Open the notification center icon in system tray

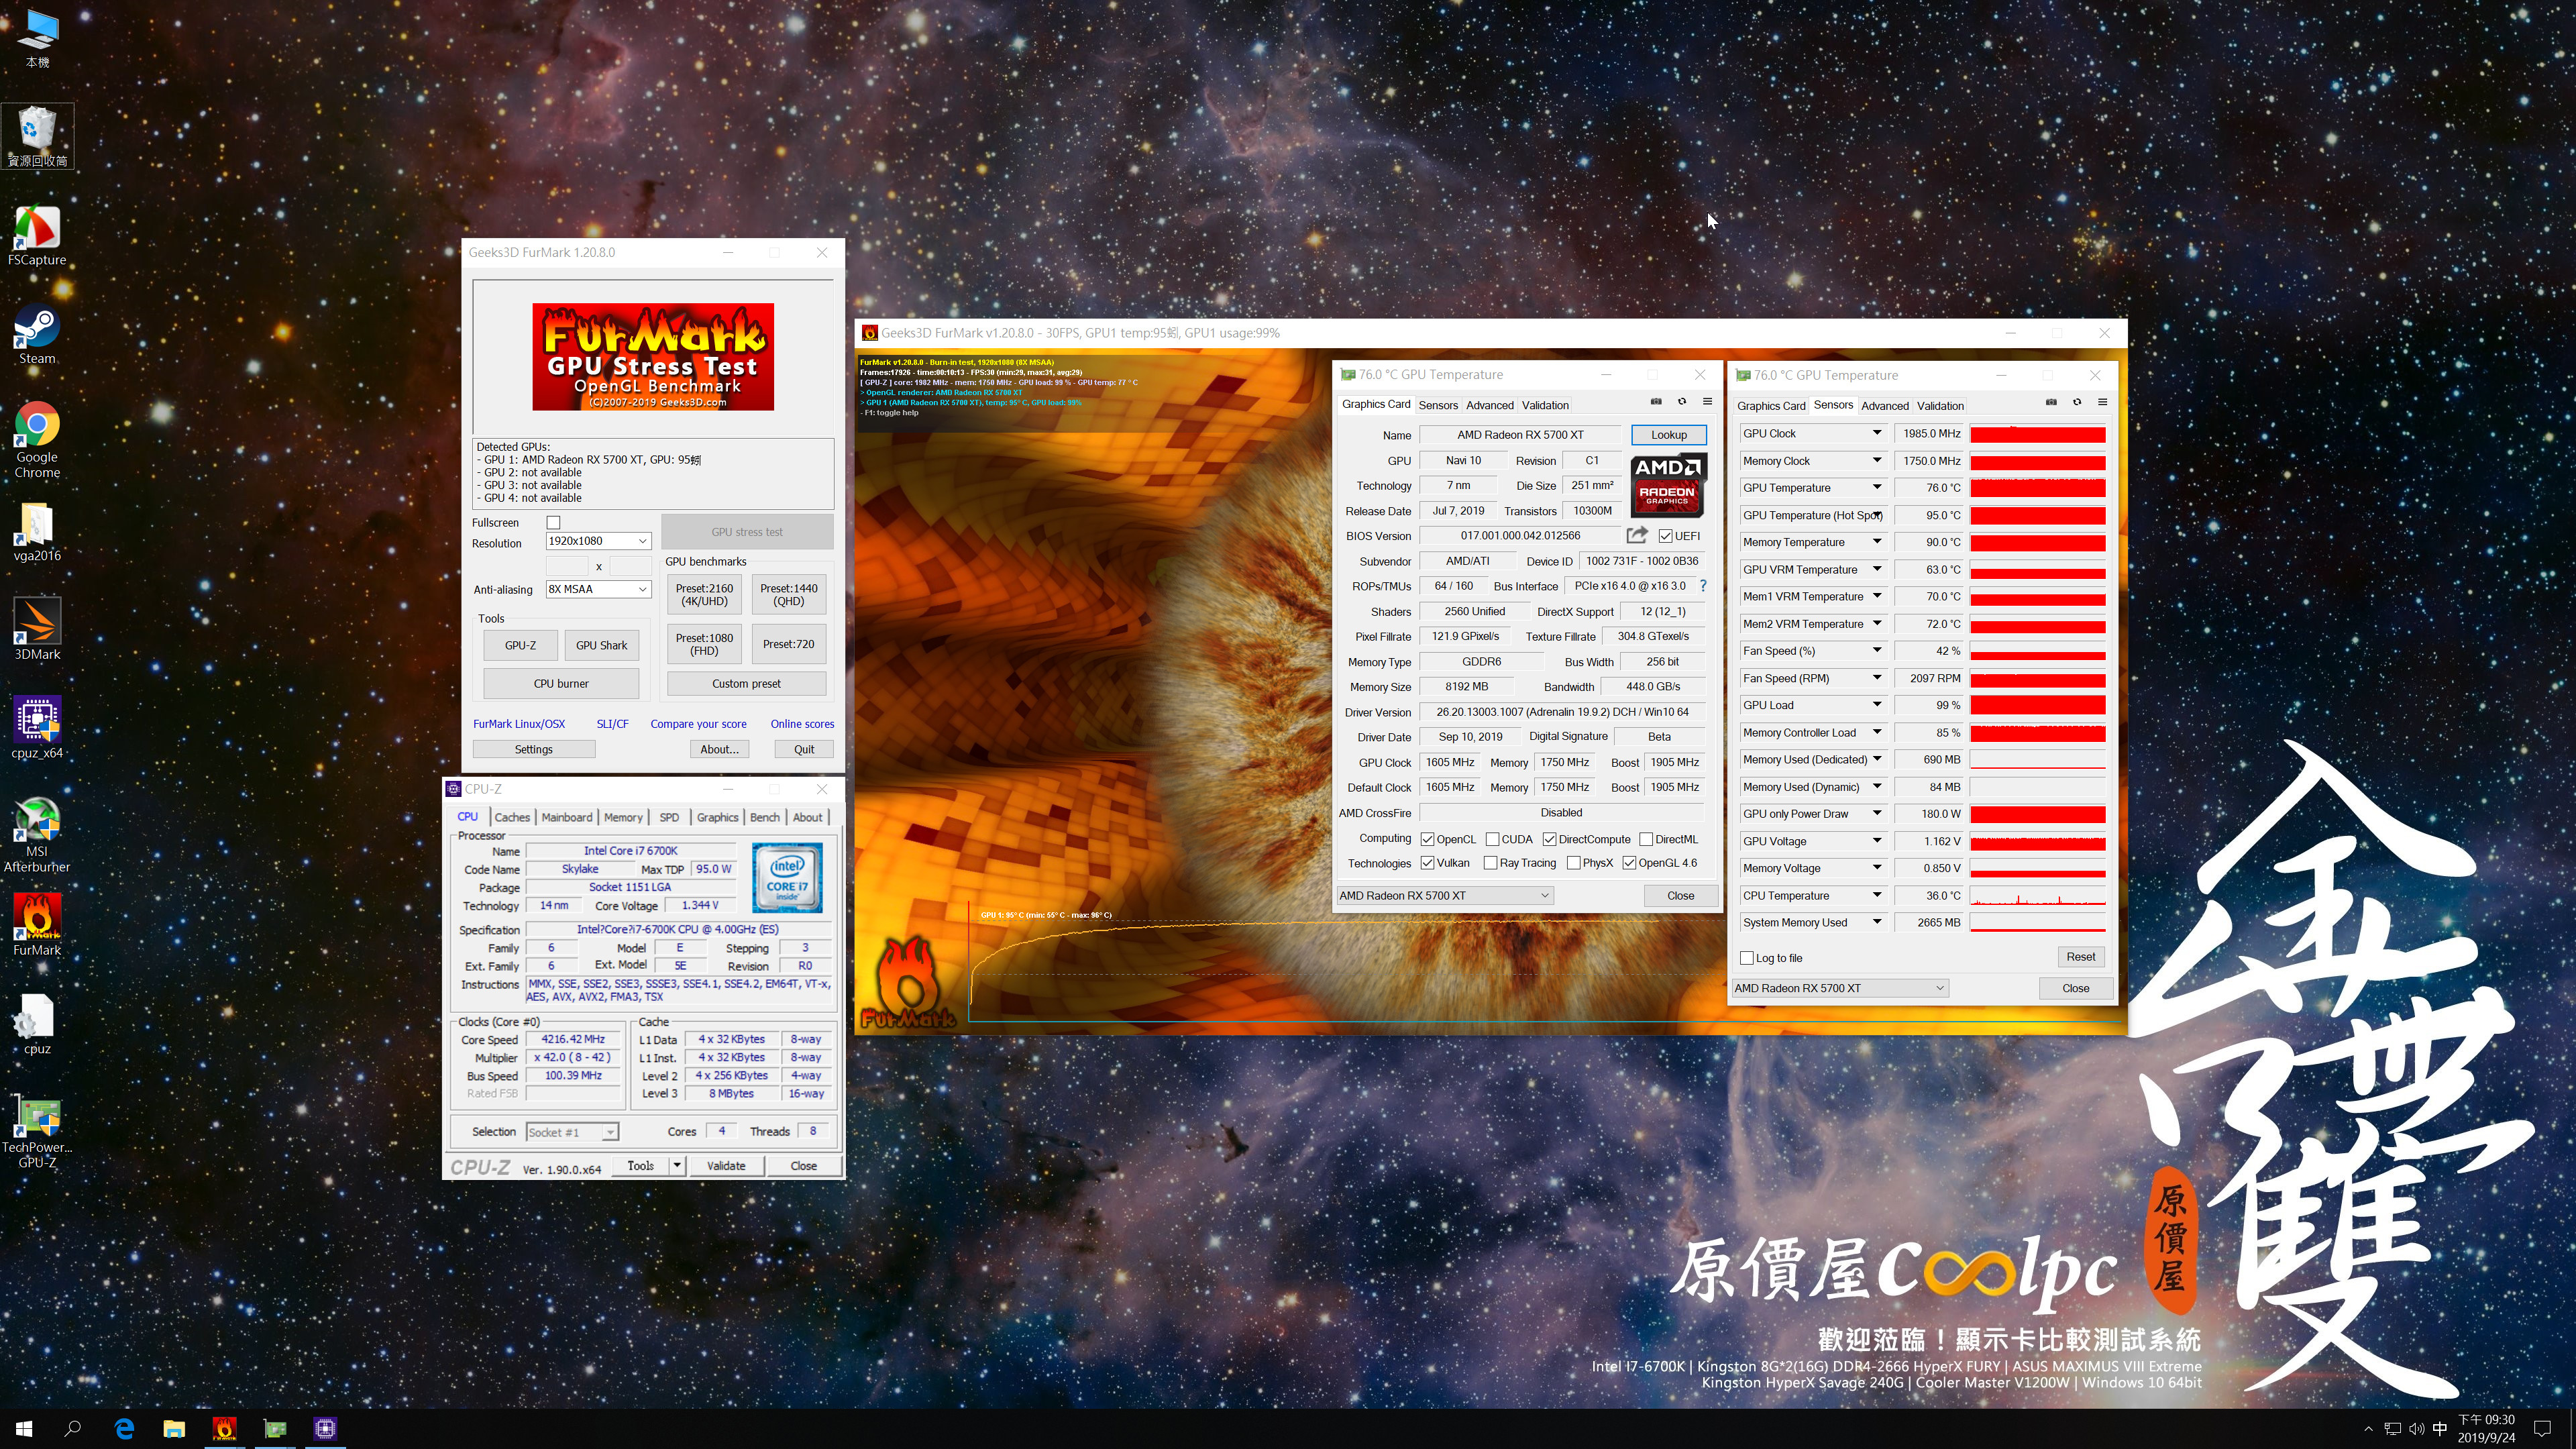coord(2543,1429)
